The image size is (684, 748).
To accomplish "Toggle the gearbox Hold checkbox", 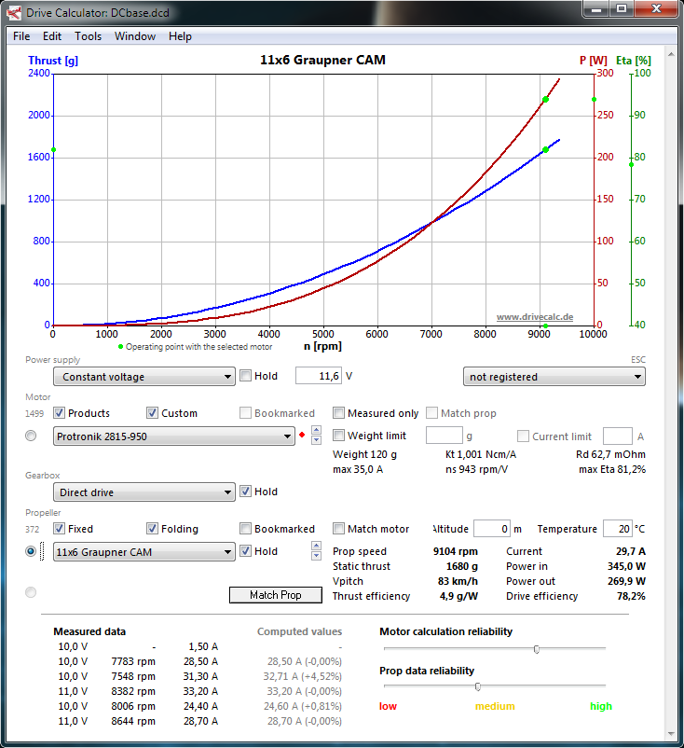I will pos(245,492).
